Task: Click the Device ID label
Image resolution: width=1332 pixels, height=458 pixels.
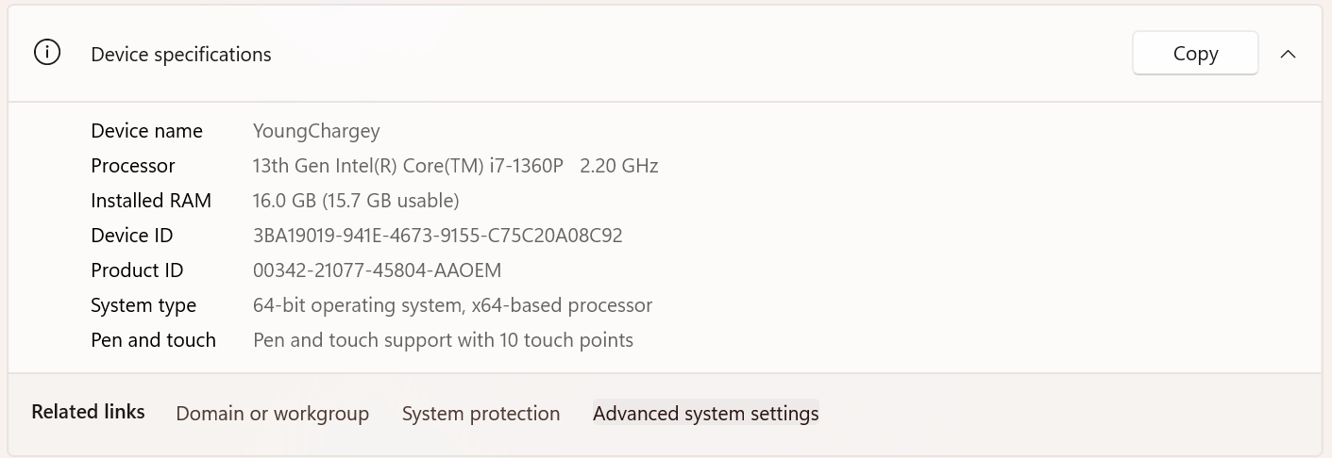Action: [132, 236]
